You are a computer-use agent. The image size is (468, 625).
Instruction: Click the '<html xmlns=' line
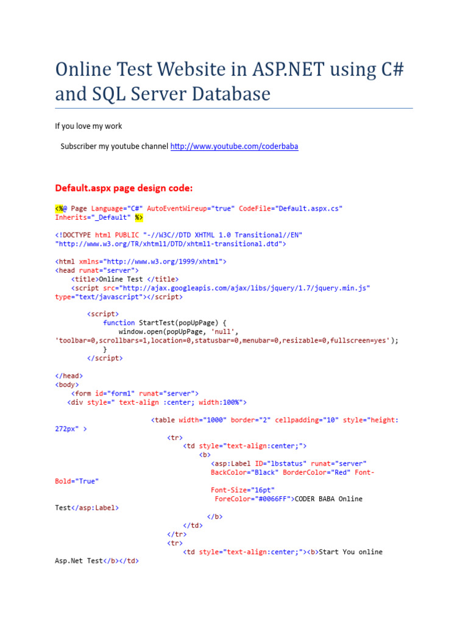click(141, 261)
